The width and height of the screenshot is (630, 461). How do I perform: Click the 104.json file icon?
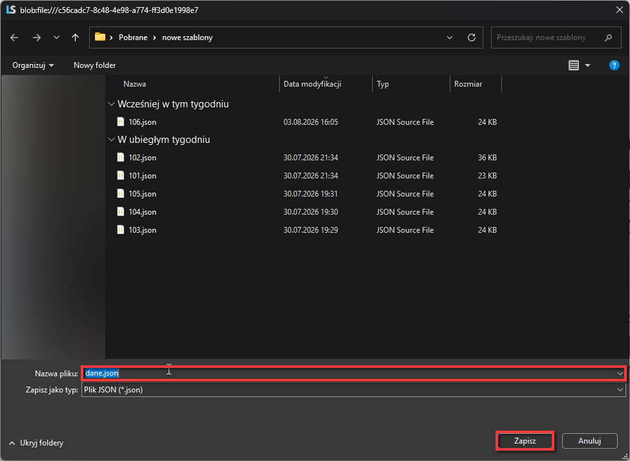(121, 211)
